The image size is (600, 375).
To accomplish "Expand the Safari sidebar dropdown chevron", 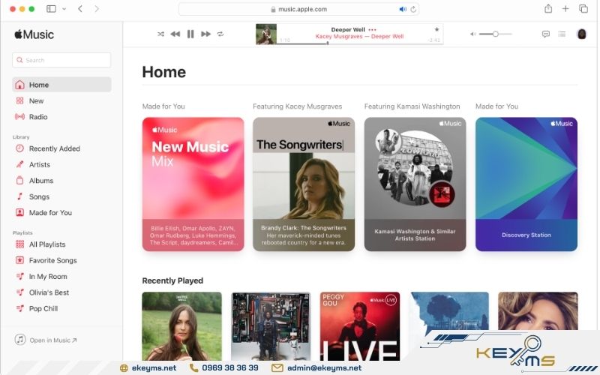I will (x=64, y=9).
